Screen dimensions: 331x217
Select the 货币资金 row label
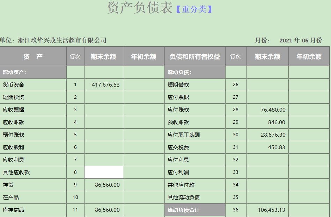pos(13,85)
